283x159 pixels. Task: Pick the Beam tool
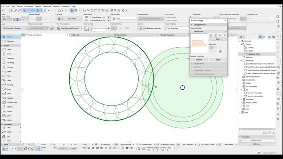coord(11,72)
